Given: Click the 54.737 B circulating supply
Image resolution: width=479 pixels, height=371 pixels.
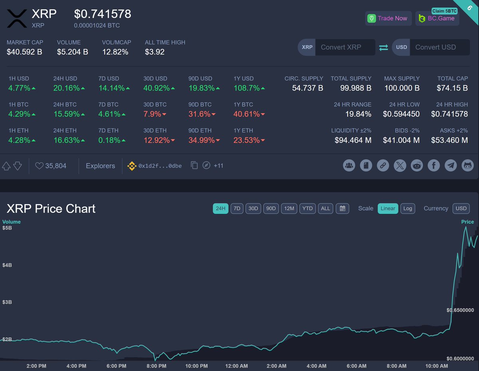Looking at the screenshot, I should 308,88.
